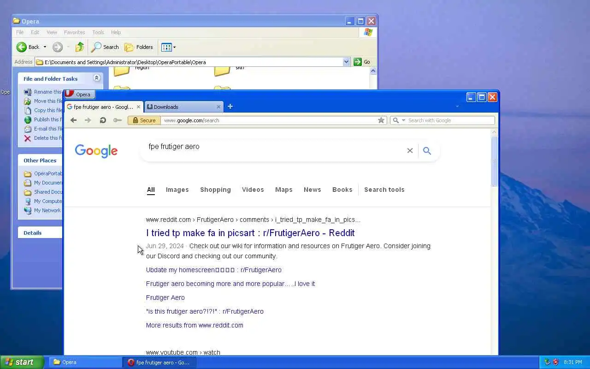Clear the Google search query
590x369 pixels.
(410, 150)
